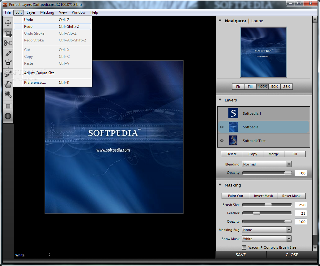The image size is (320, 266).
Task: Select the plain Masking Brush tool
Action: coord(8,54)
